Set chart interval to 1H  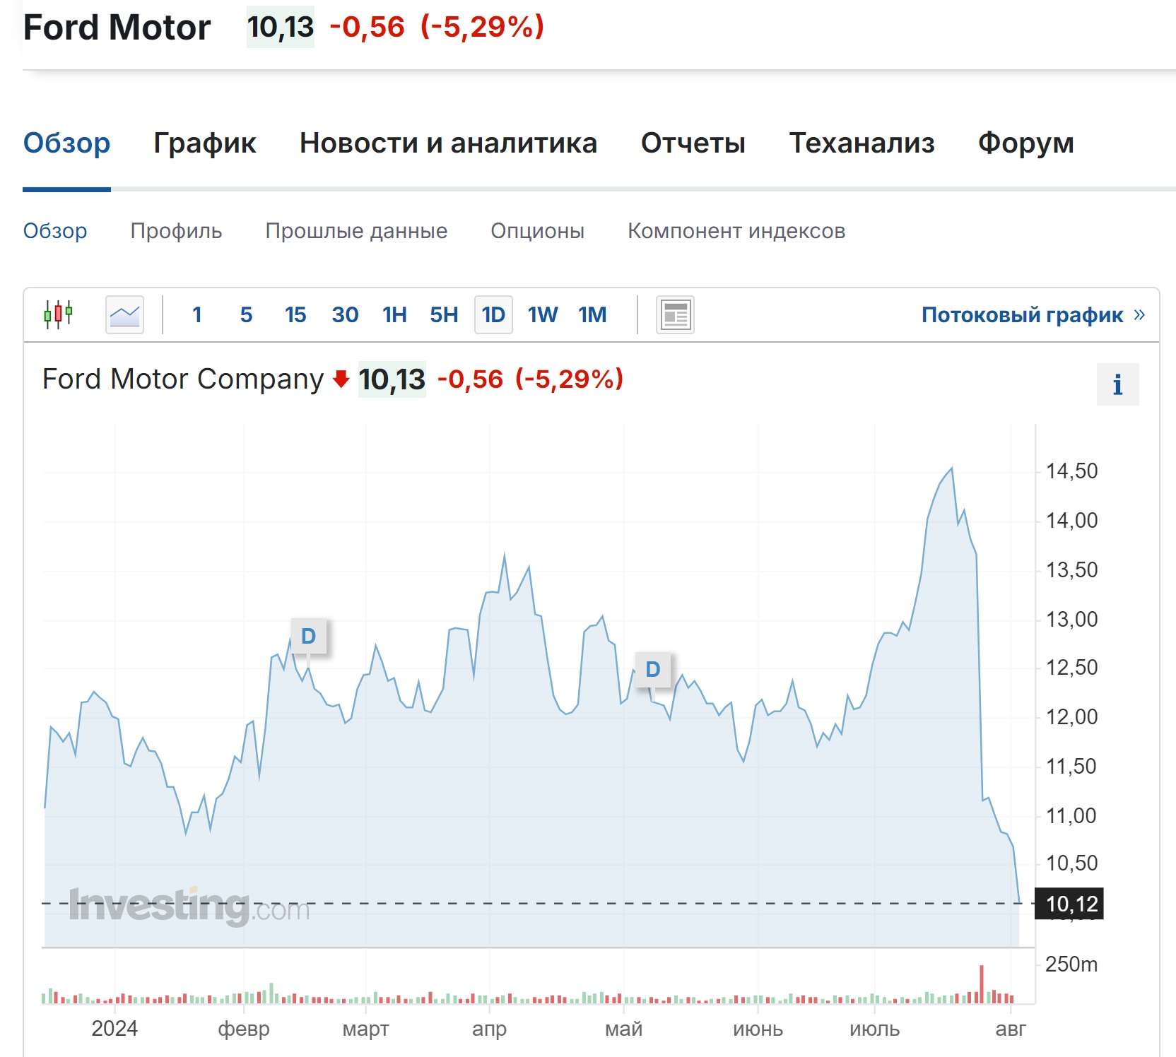[394, 314]
